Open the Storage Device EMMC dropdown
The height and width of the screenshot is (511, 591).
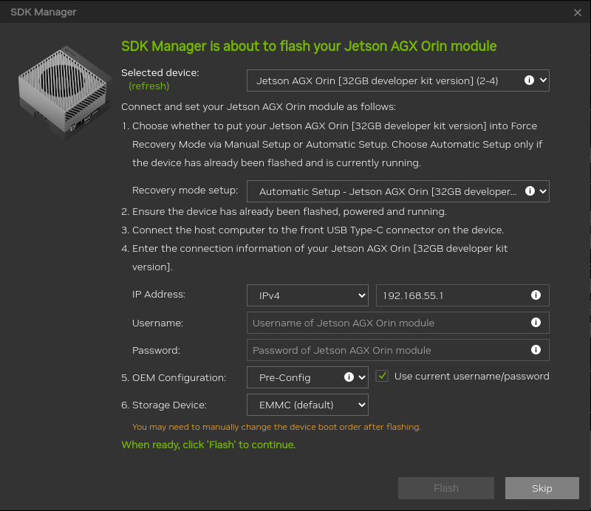(x=307, y=405)
